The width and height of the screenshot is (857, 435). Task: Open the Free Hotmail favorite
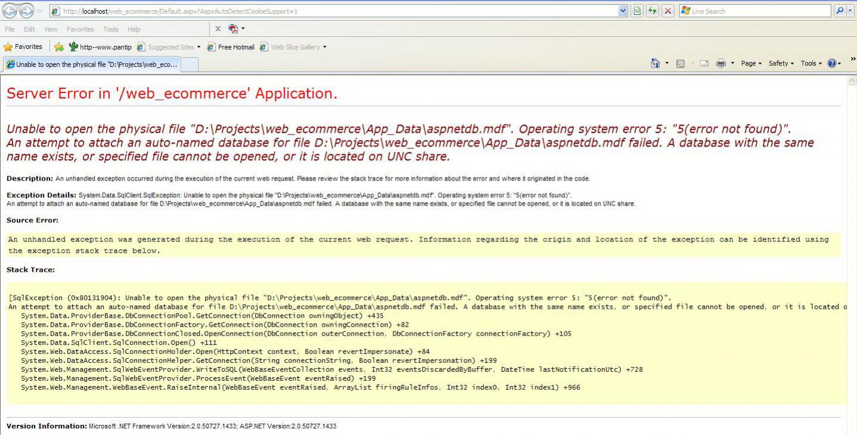pos(231,47)
